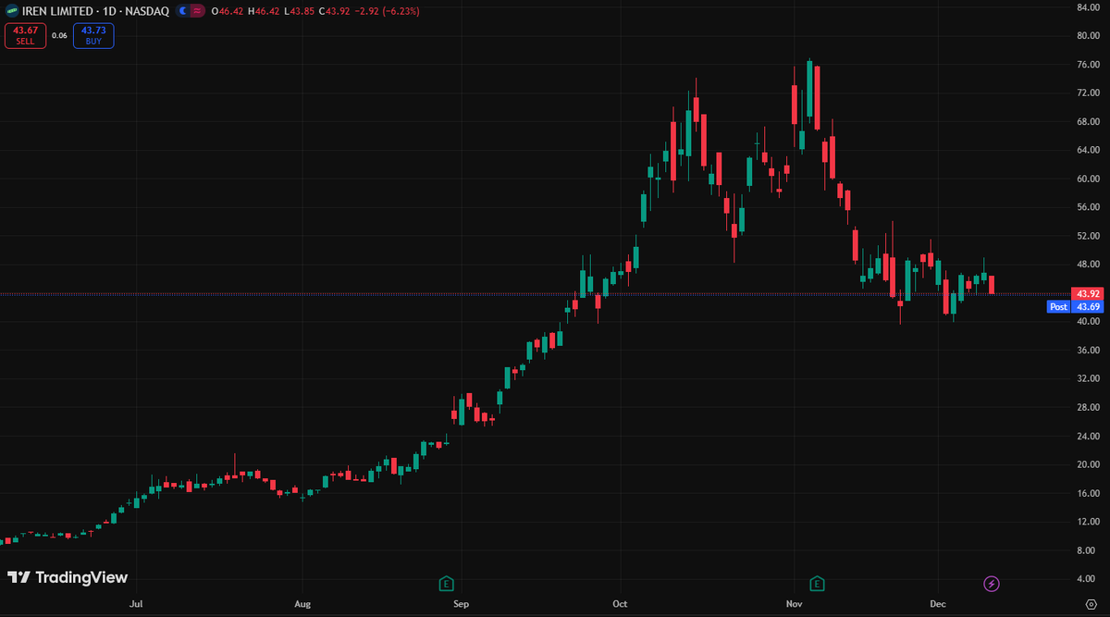This screenshot has width=1110, height=617.
Task: Click the Oct label on time axis
Action: coord(620,602)
